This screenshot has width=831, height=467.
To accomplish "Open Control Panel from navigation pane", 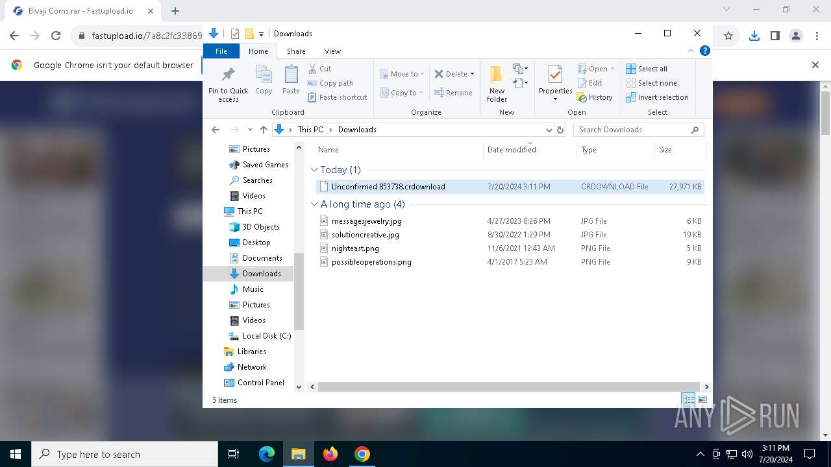I will tap(254, 383).
